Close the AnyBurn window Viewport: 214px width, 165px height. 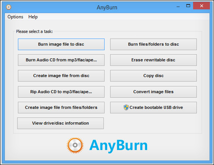coord(201,6)
